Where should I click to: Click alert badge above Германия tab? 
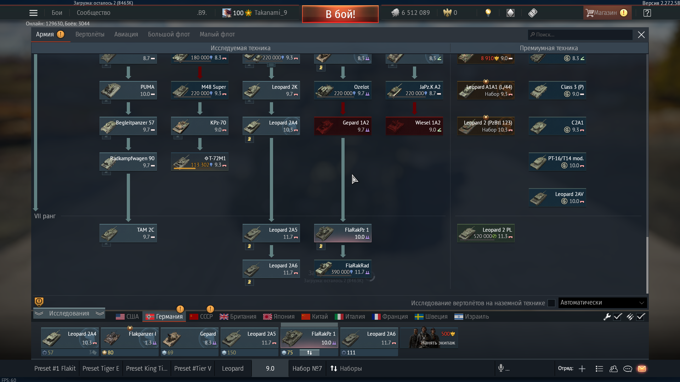point(180,309)
